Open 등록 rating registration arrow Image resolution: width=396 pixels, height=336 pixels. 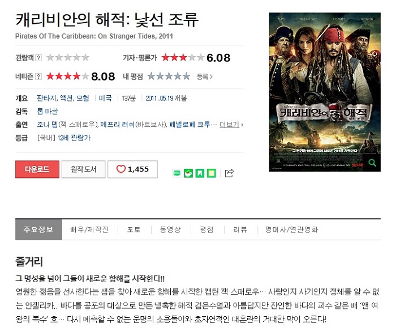pyautogui.click(x=205, y=76)
